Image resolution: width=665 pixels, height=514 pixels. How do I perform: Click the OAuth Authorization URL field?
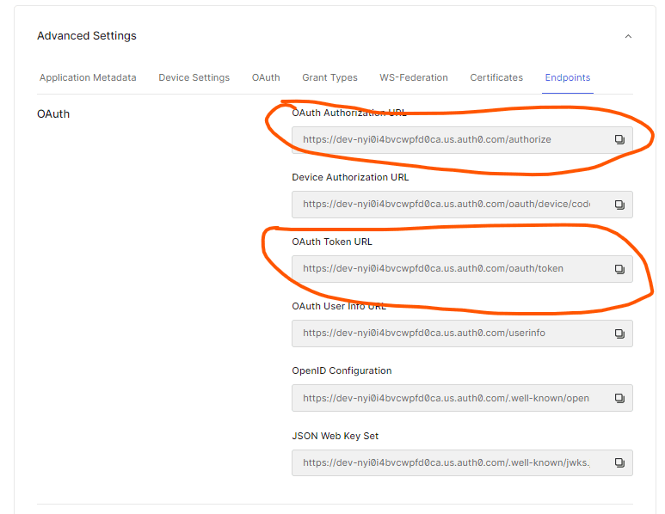pyautogui.click(x=447, y=139)
